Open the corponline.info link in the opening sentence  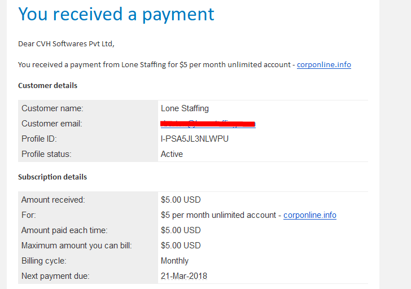[323, 65]
